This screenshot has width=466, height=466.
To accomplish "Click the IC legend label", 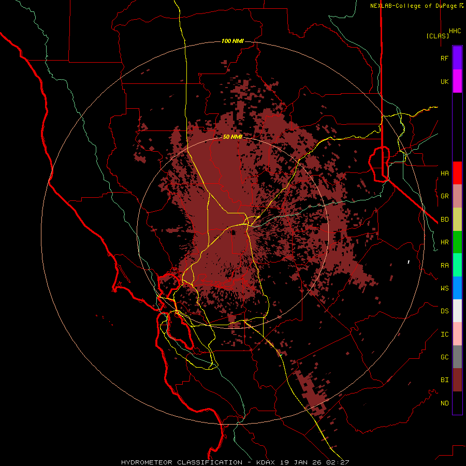I will [444, 334].
